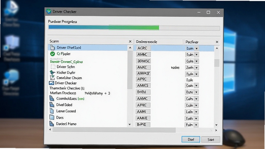265x149 pixels.
Task: Click the horizontal scrollbar thumb at bottom
Action: click(114, 130)
